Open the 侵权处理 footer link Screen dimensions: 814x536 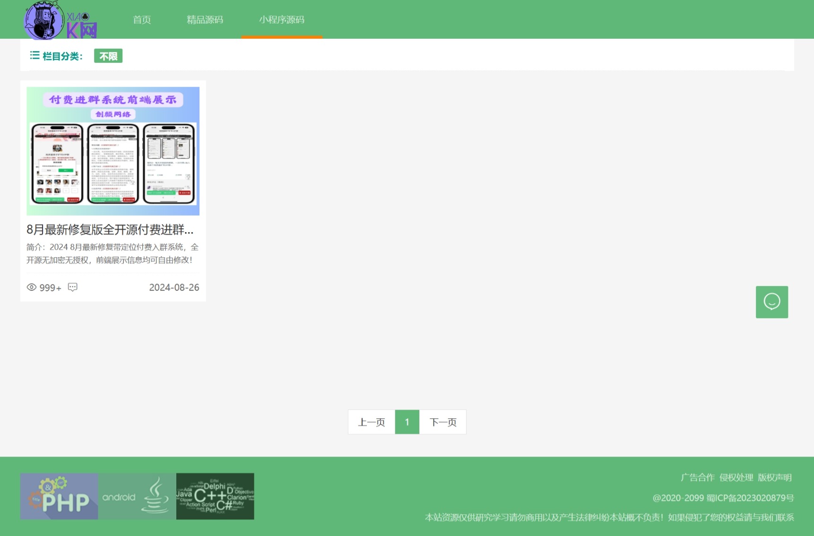(736, 477)
